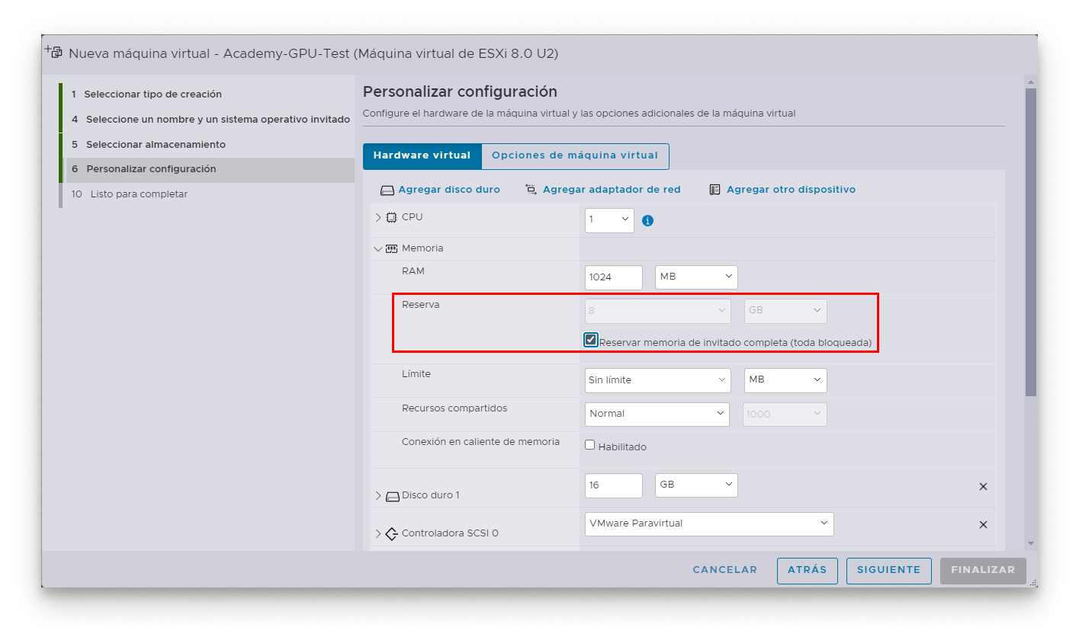Expand the CPU settings row
The height and width of the screenshot is (637, 1079).
pyautogui.click(x=378, y=217)
